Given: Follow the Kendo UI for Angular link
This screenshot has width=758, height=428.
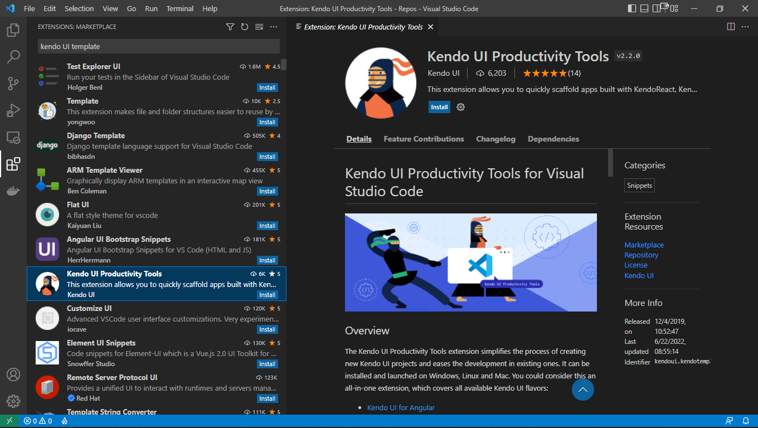Looking at the screenshot, I should click(x=401, y=407).
